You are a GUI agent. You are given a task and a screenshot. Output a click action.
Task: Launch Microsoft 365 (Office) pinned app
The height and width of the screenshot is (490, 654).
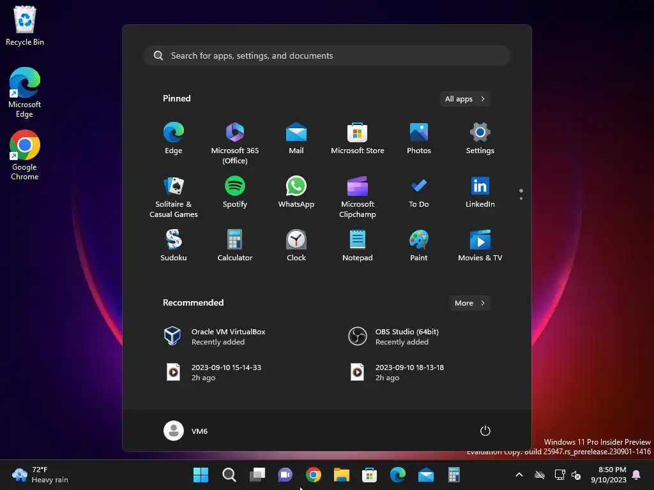(235, 144)
